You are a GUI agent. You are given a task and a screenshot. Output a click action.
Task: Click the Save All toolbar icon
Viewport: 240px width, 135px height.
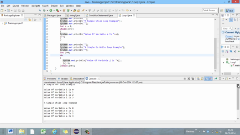(x=19, y=10)
